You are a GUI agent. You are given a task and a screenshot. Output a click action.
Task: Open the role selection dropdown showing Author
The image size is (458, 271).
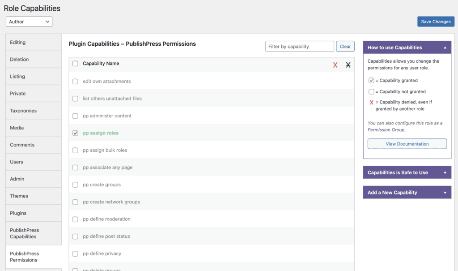pyautogui.click(x=29, y=21)
